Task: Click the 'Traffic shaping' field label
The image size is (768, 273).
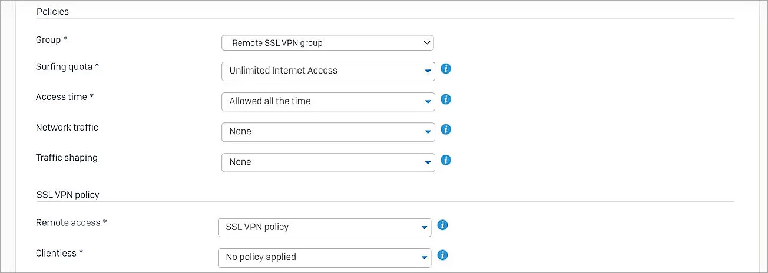Action: click(67, 157)
